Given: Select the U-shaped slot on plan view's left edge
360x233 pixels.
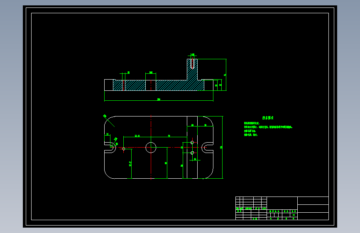Looking at the screenshot, I should coord(110,148).
